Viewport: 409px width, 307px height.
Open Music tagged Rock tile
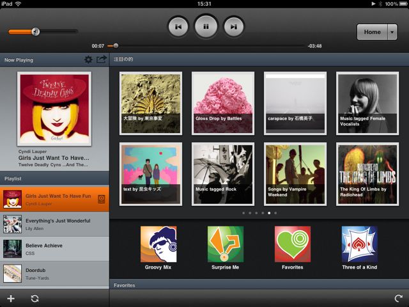[x=223, y=174]
